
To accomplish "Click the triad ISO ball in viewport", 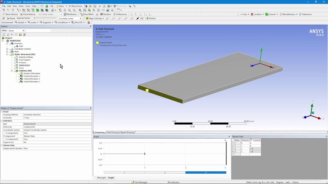I will tap(313, 113).
